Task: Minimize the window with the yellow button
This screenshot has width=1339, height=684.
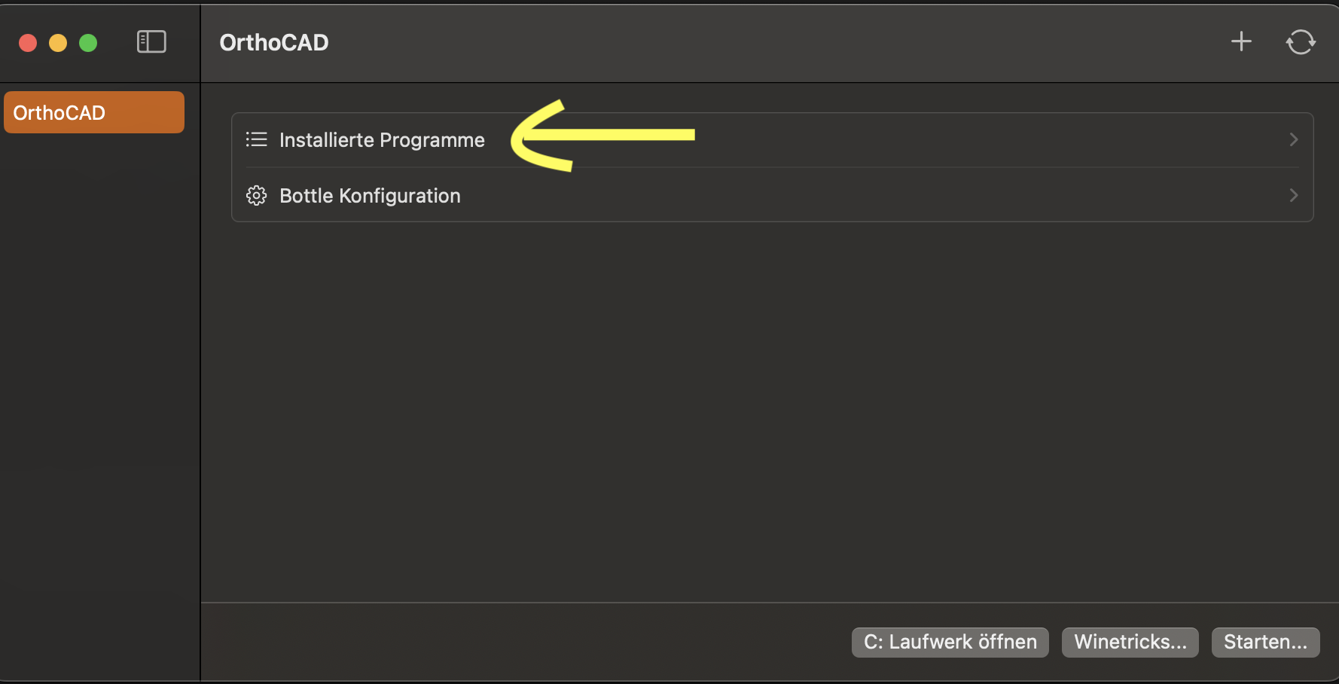Action: point(58,43)
